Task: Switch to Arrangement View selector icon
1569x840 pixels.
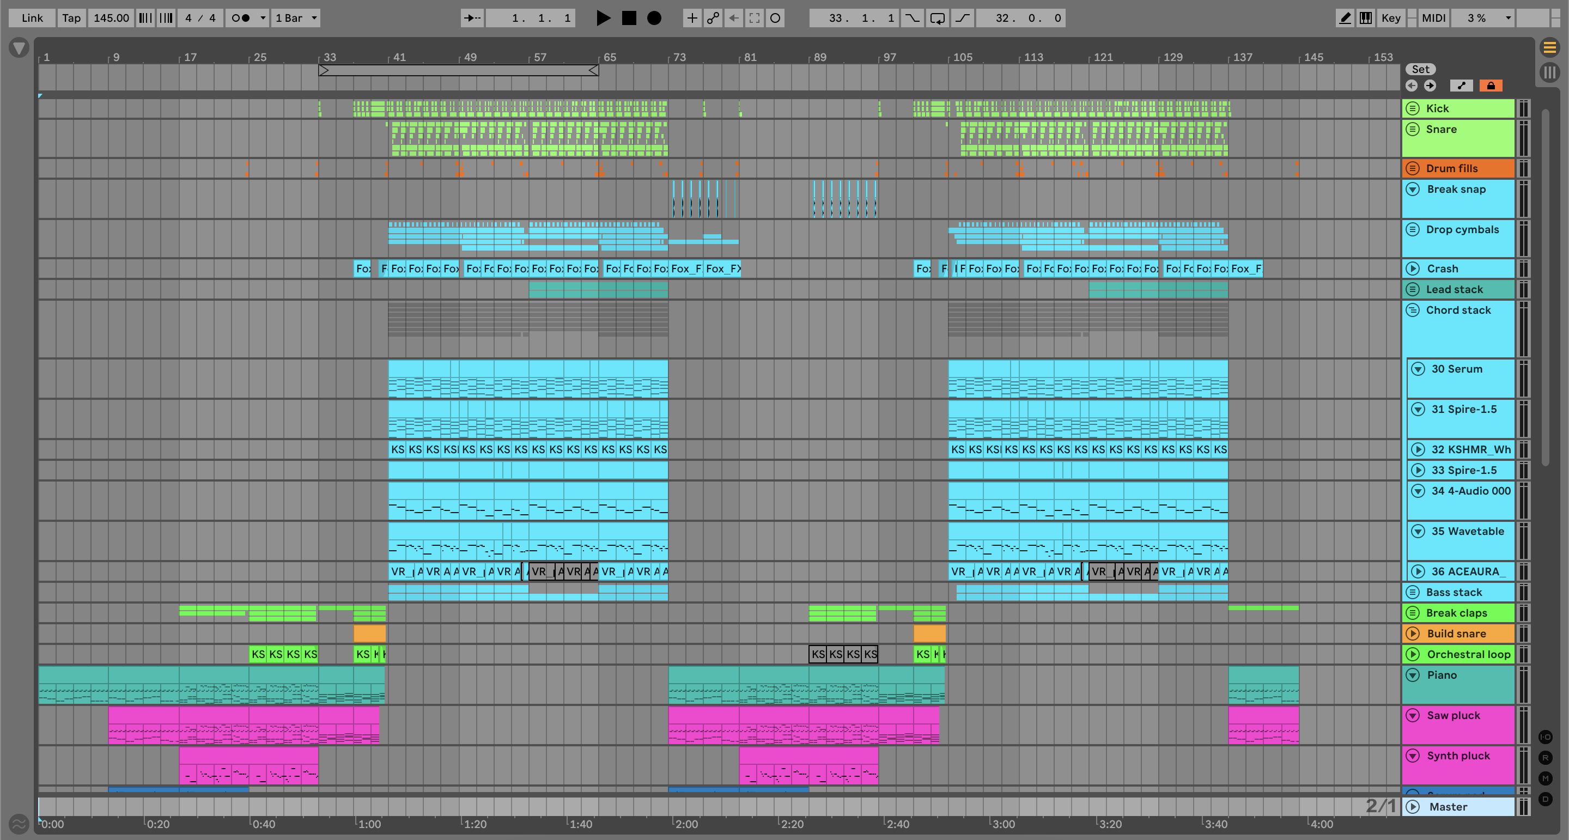Action: coord(1549,47)
